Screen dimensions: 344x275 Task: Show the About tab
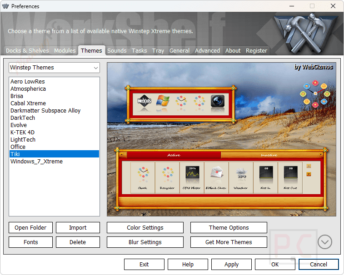click(x=233, y=51)
